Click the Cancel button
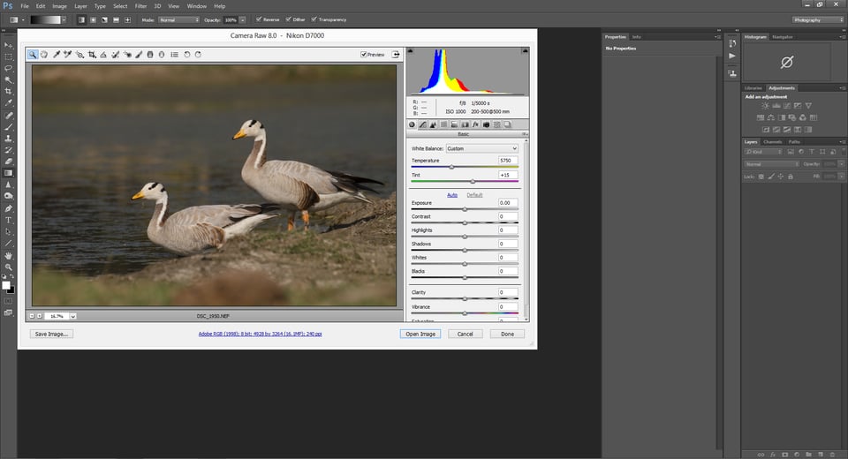 466,335
